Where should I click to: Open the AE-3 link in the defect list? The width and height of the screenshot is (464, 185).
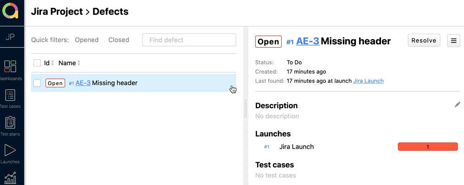pos(83,83)
